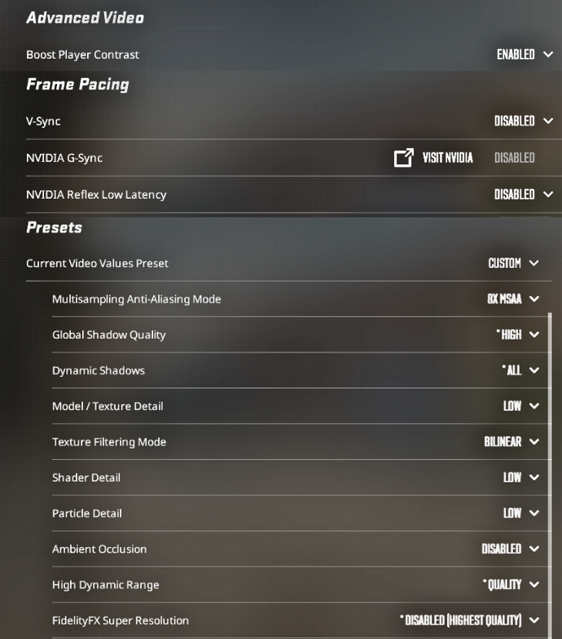Select the 8X MSAA anti-aliasing dropdown
Screen dimensions: 562x639
[x=513, y=299]
